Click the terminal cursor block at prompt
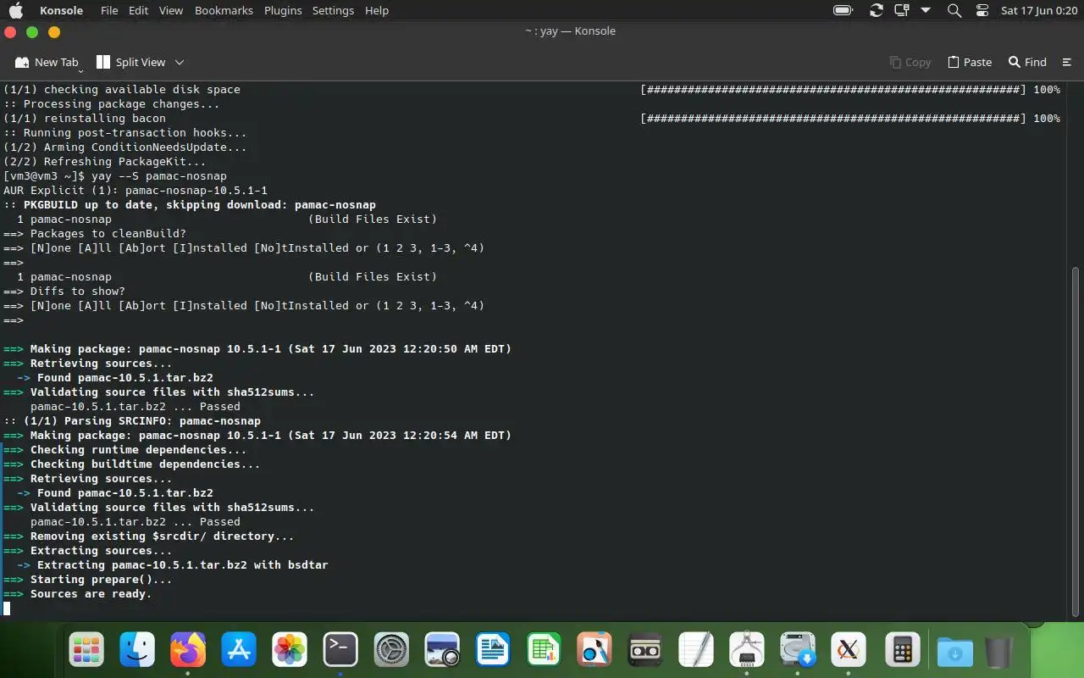 tap(7, 608)
